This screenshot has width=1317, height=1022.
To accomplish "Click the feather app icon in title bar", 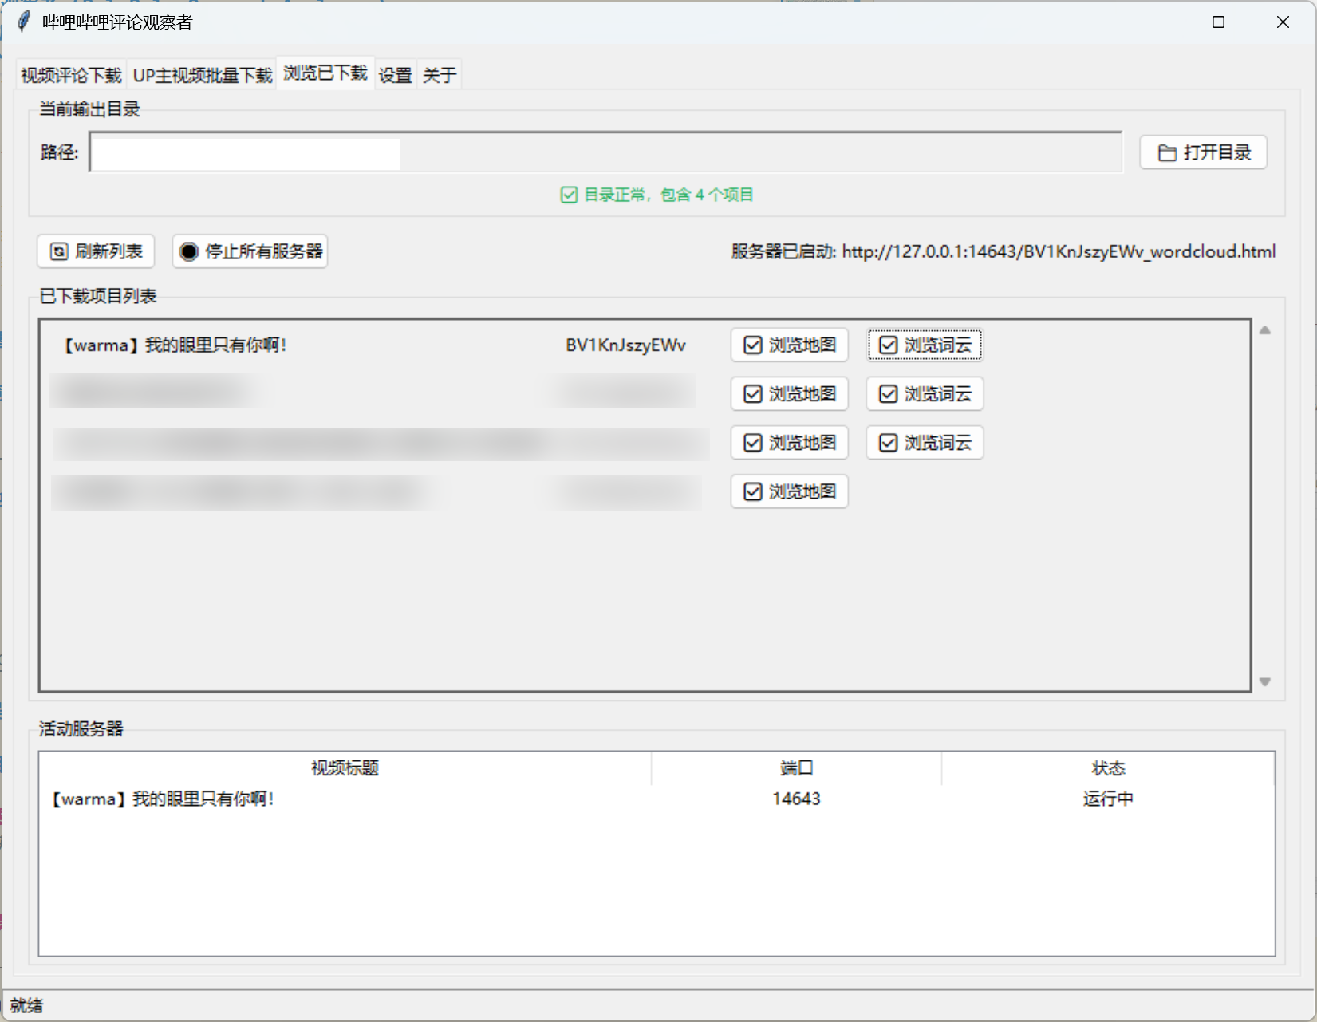I will (24, 22).
